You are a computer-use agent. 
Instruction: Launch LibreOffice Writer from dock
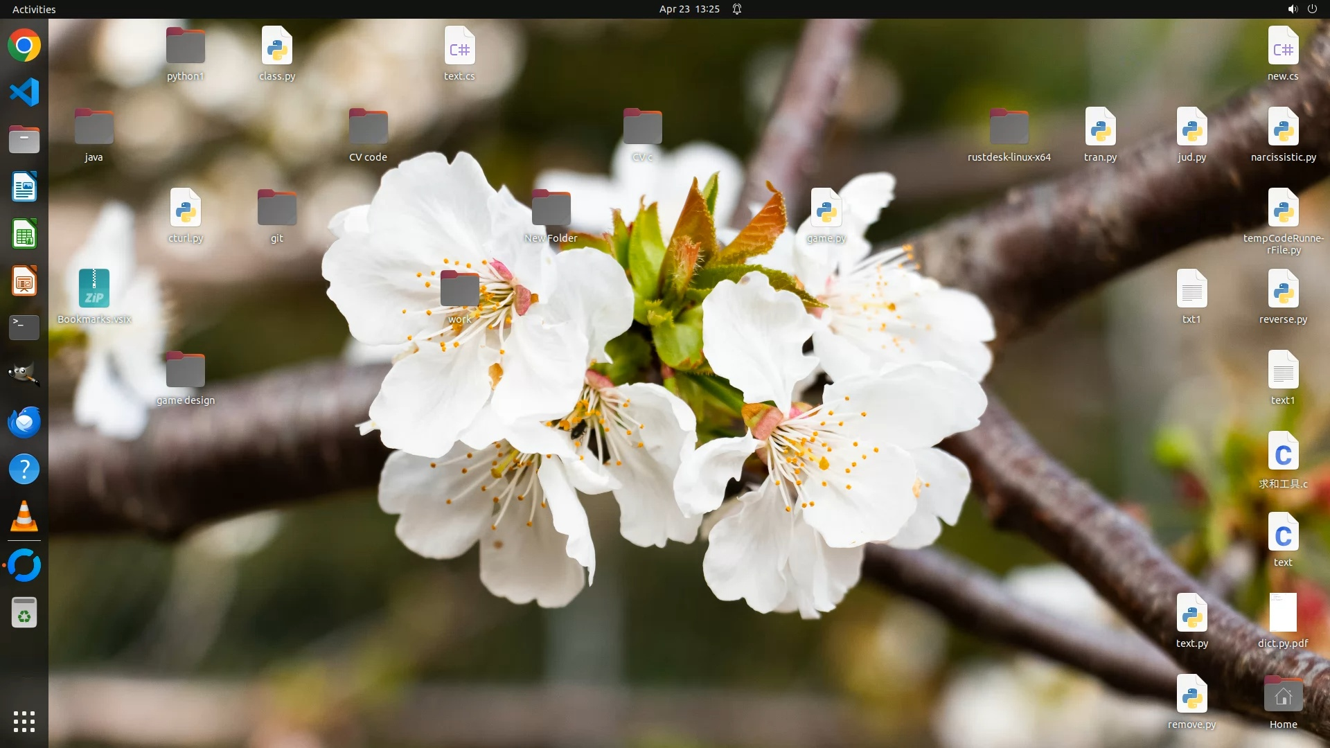click(24, 187)
